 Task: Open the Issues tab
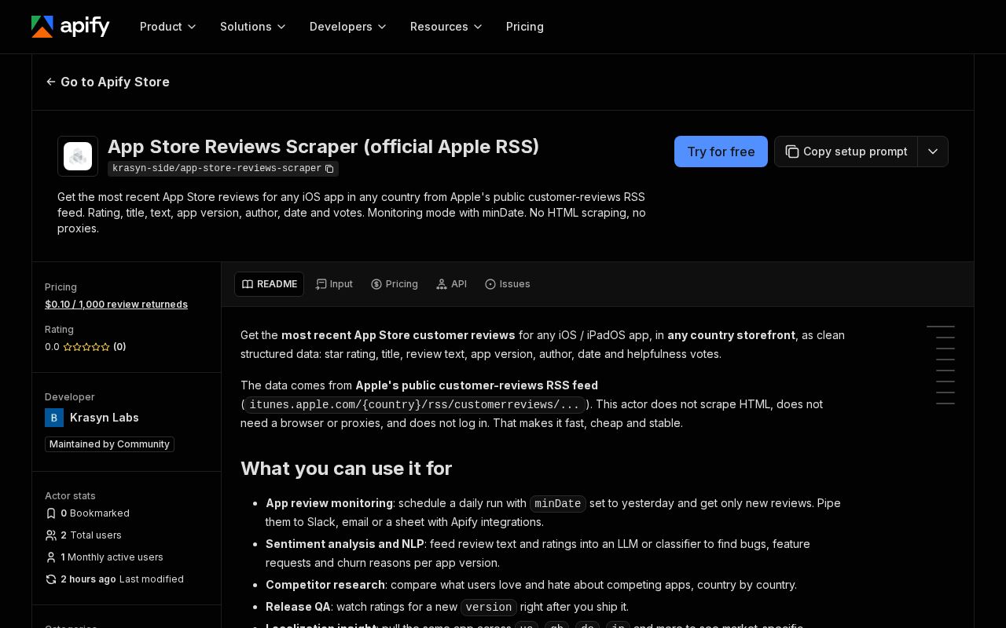[x=508, y=284]
